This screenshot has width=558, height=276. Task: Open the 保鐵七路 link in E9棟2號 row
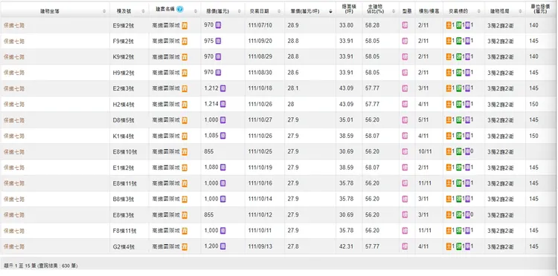(x=14, y=25)
